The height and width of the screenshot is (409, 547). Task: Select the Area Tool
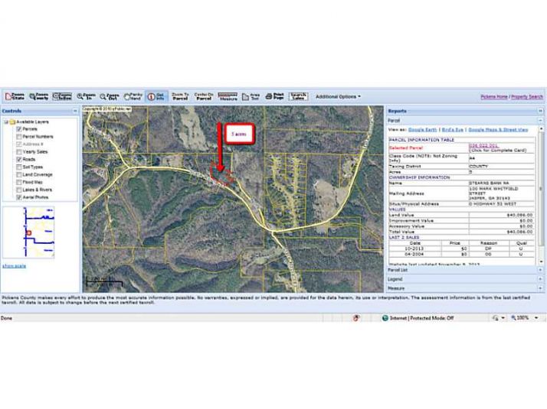(x=251, y=96)
